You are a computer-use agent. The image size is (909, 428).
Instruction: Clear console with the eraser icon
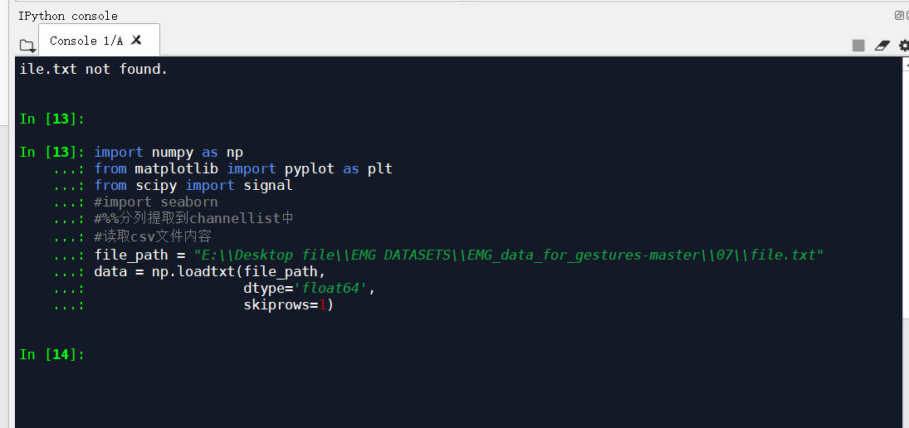click(x=882, y=45)
